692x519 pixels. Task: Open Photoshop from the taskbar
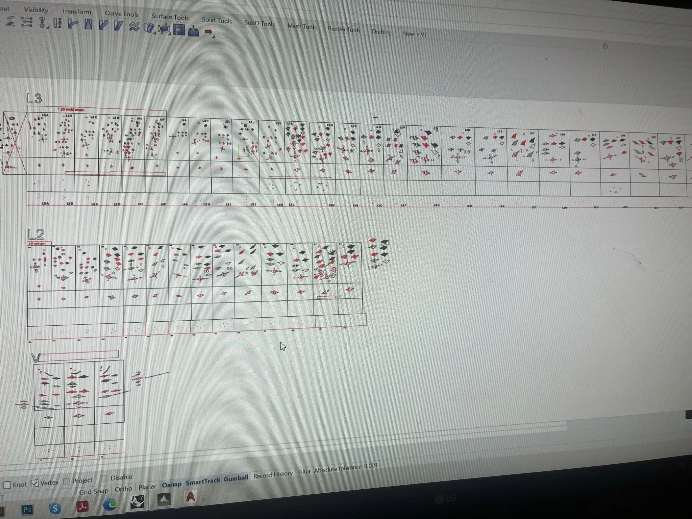[x=27, y=509]
